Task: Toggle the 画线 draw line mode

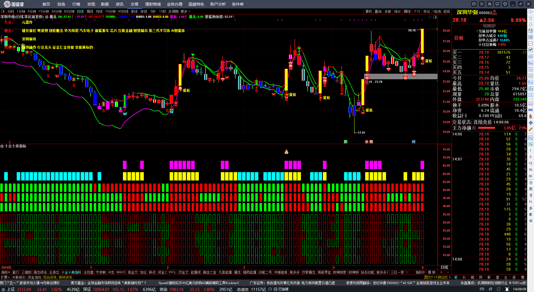Action: (407, 11)
